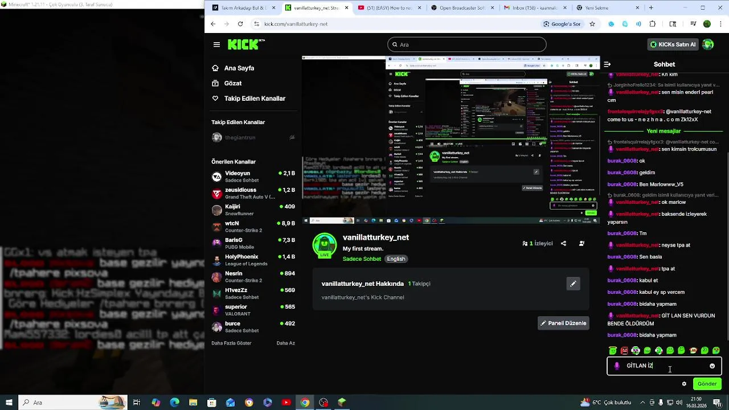Screen dimensions: 729x410
Task: Open Chrome extensions puzzle icon
Action: click(x=653, y=24)
